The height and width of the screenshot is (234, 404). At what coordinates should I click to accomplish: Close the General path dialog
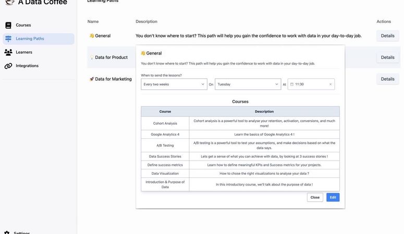click(315, 198)
